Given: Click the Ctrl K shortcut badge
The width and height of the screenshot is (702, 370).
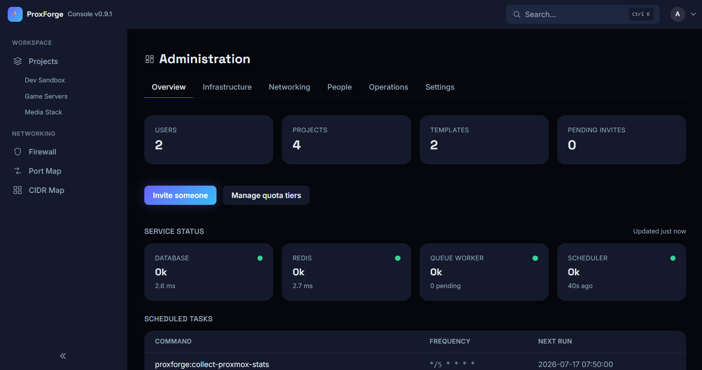Looking at the screenshot, I should pyautogui.click(x=641, y=14).
